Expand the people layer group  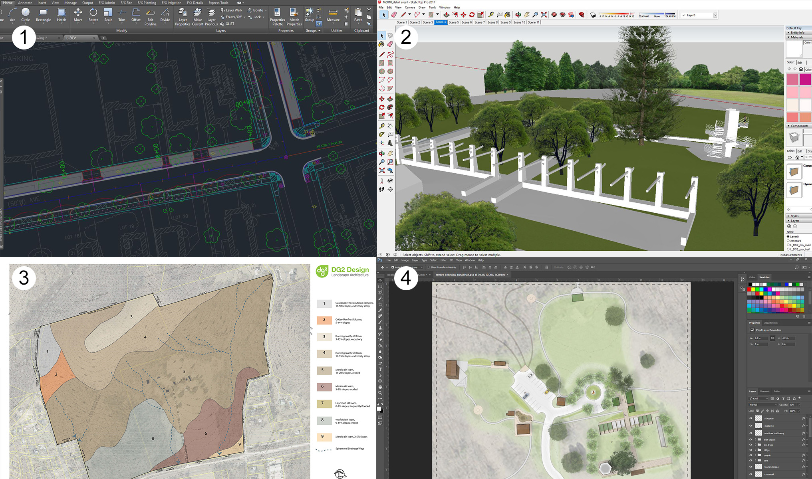click(x=755, y=455)
